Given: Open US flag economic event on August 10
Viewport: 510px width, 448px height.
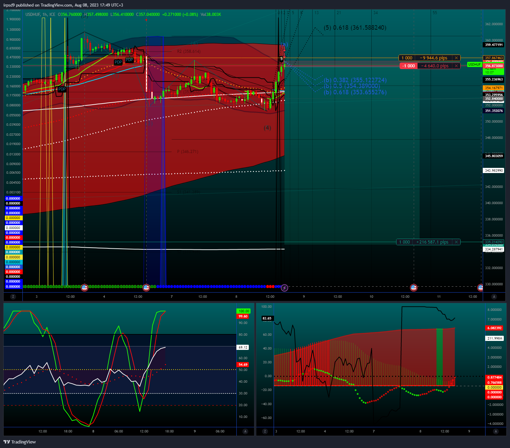Looking at the screenshot, I should 414,287.
